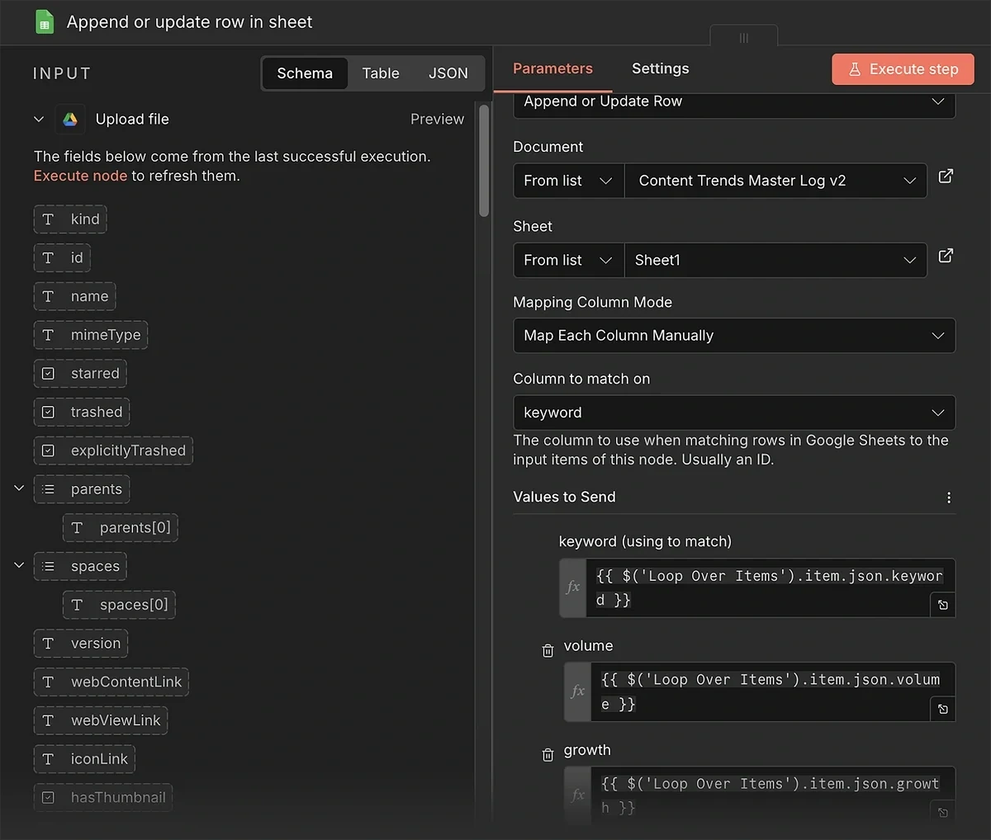Open expression editor for keyword field
The height and width of the screenshot is (840, 991).
[942, 605]
